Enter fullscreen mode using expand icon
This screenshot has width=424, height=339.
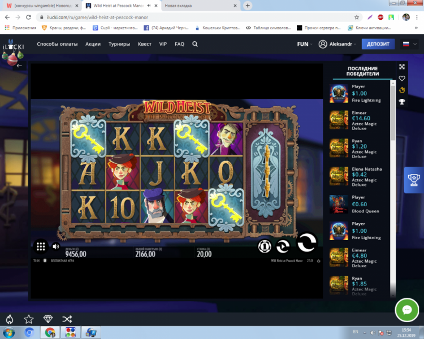point(402,67)
